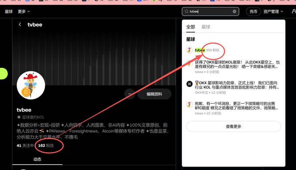Expand the 资产管理 dropdown
This screenshot has height=170, width=296.
coord(273,11)
